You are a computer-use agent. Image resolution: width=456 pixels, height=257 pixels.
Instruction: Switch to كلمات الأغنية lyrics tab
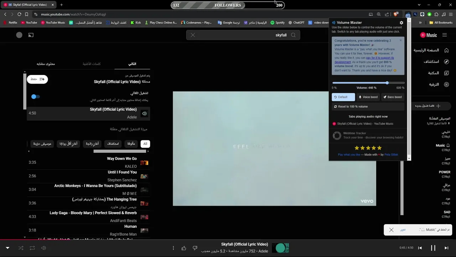coord(92,64)
